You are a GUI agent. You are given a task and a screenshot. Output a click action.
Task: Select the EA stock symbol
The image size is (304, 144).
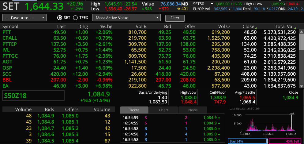(6, 86)
